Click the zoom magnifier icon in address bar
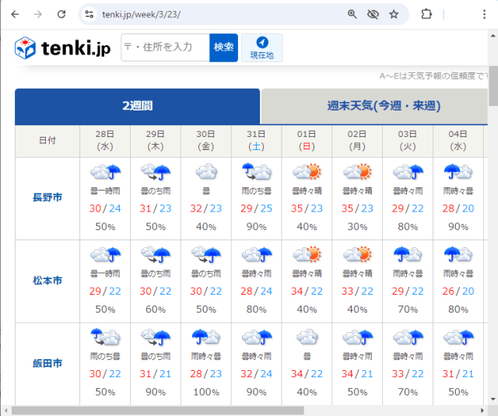498x416 pixels. tap(352, 14)
